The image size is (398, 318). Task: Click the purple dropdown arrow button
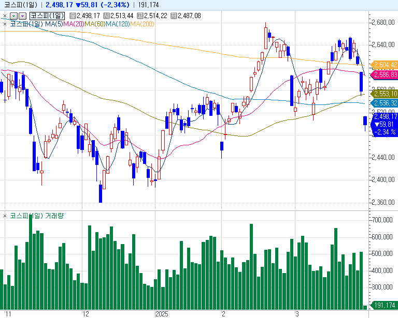pyautogui.click(x=22, y=16)
